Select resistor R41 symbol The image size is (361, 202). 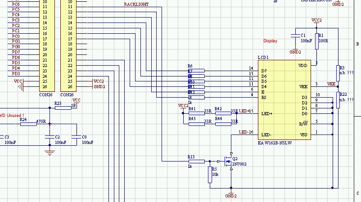tap(196, 113)
